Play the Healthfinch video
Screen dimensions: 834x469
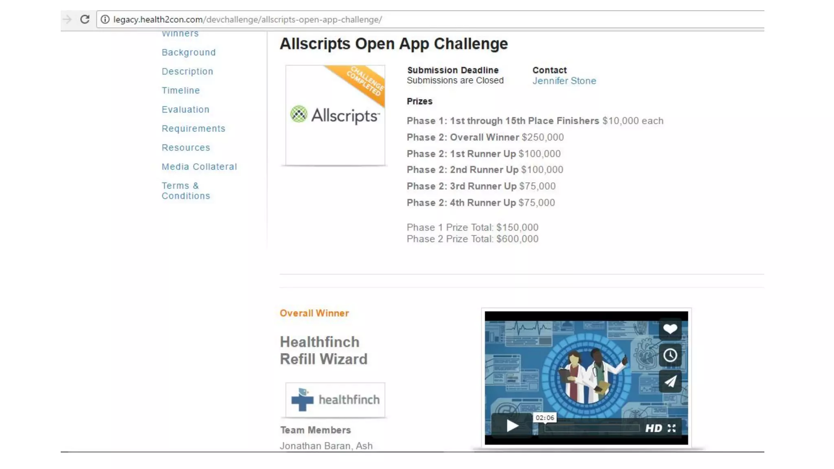(512, 426)
